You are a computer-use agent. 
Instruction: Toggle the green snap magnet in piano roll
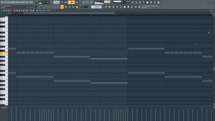point(6,10)
